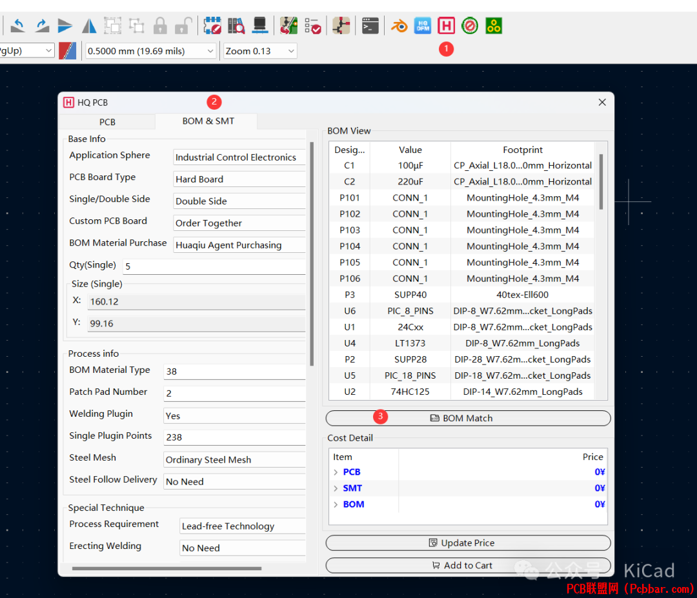Open BOM Material Purchase combo box
This screenshot has width=697, height=598.
[x=239, y=244]
